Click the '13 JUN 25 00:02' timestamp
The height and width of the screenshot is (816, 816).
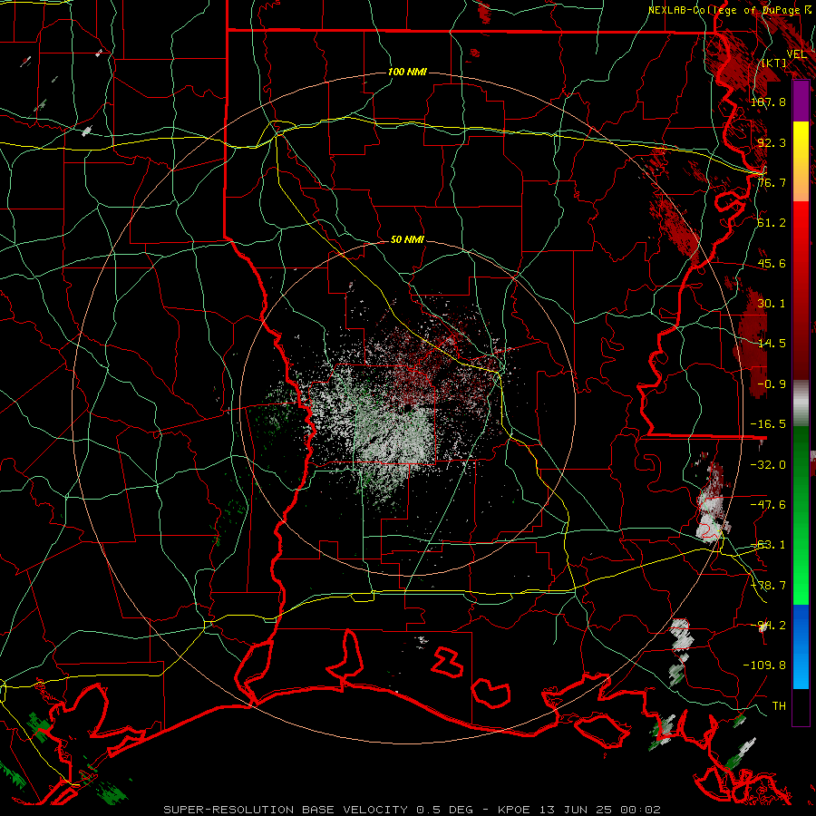pos(598,810)
